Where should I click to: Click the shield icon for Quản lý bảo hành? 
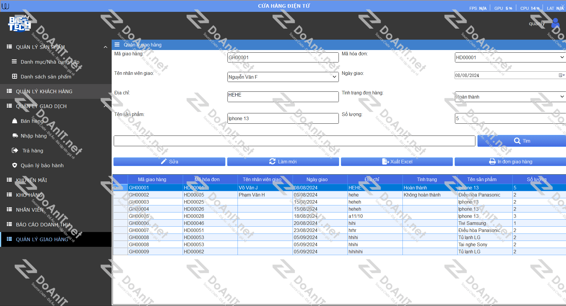click(x=15, y=165)
